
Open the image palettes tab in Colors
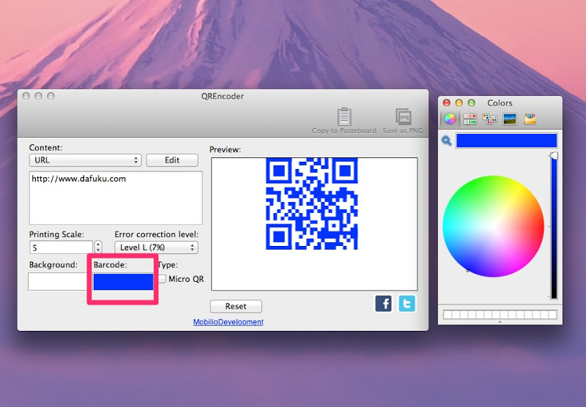(510, 119)
